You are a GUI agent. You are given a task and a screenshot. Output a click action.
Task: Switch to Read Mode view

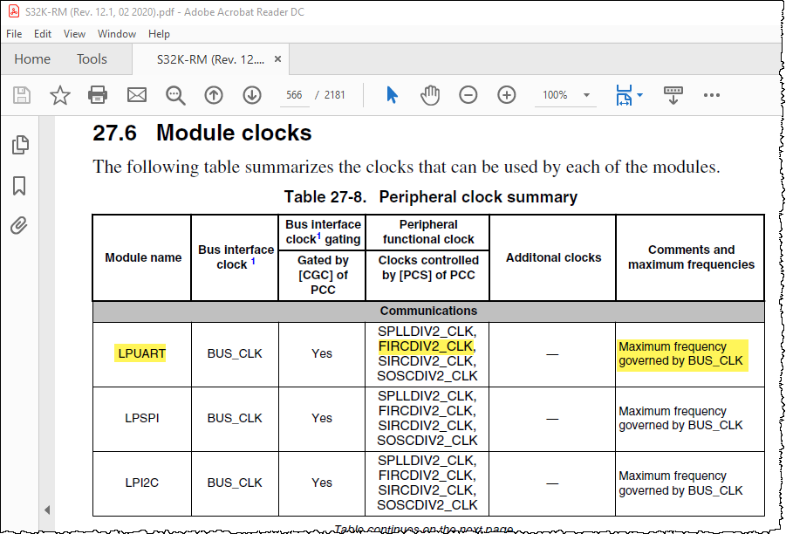coord(673,95)
